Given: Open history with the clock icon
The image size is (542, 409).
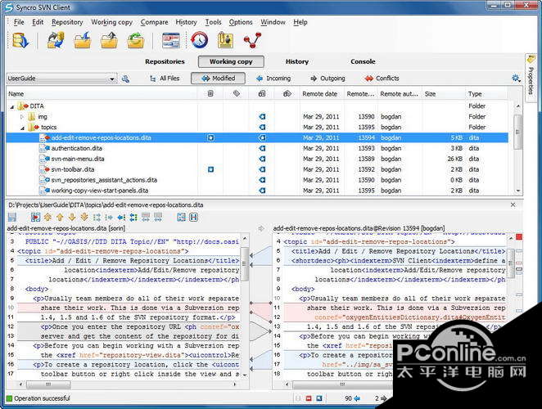Looking at the screenshot, I should click(x=200, y=40).
